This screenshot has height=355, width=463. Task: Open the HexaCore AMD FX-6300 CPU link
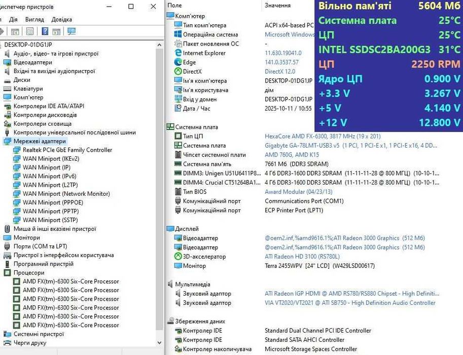tap(323, 136)
